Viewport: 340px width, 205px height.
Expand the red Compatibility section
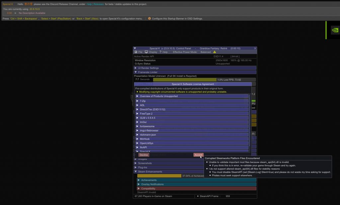(x=139, y=188)
